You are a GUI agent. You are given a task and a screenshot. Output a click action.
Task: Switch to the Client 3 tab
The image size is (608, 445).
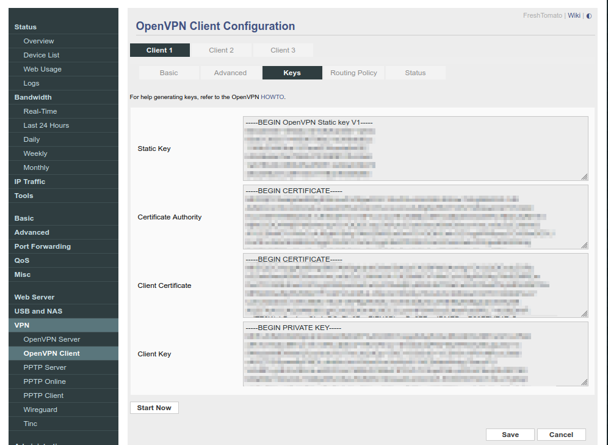click(x=283, y=50)
